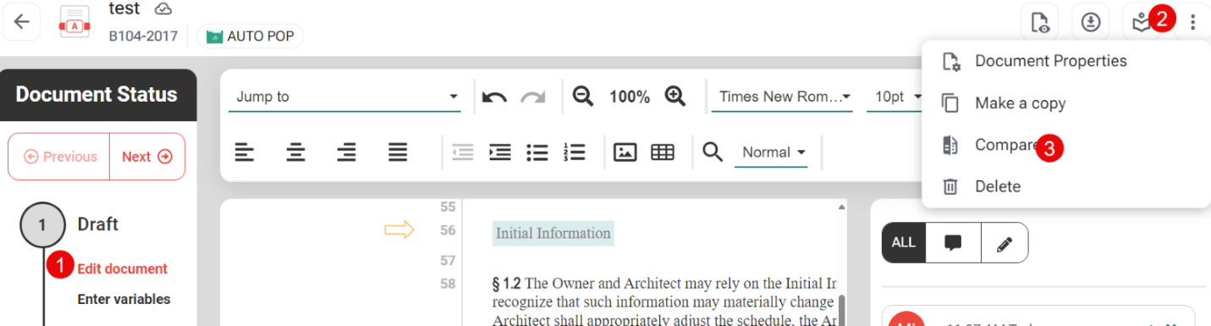Zoom in with the plus magnifier

(674, 97)
